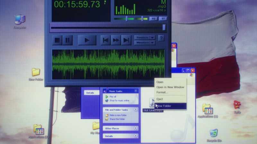Maximize the music folder window

coord(188,70)
